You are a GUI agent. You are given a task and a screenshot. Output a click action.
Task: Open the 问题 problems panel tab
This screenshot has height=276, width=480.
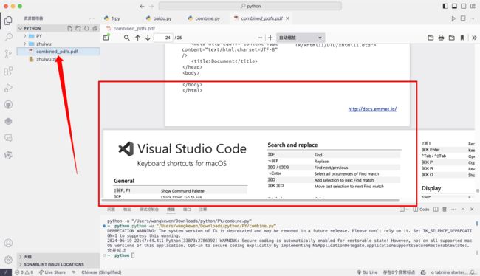pos(111,210)
